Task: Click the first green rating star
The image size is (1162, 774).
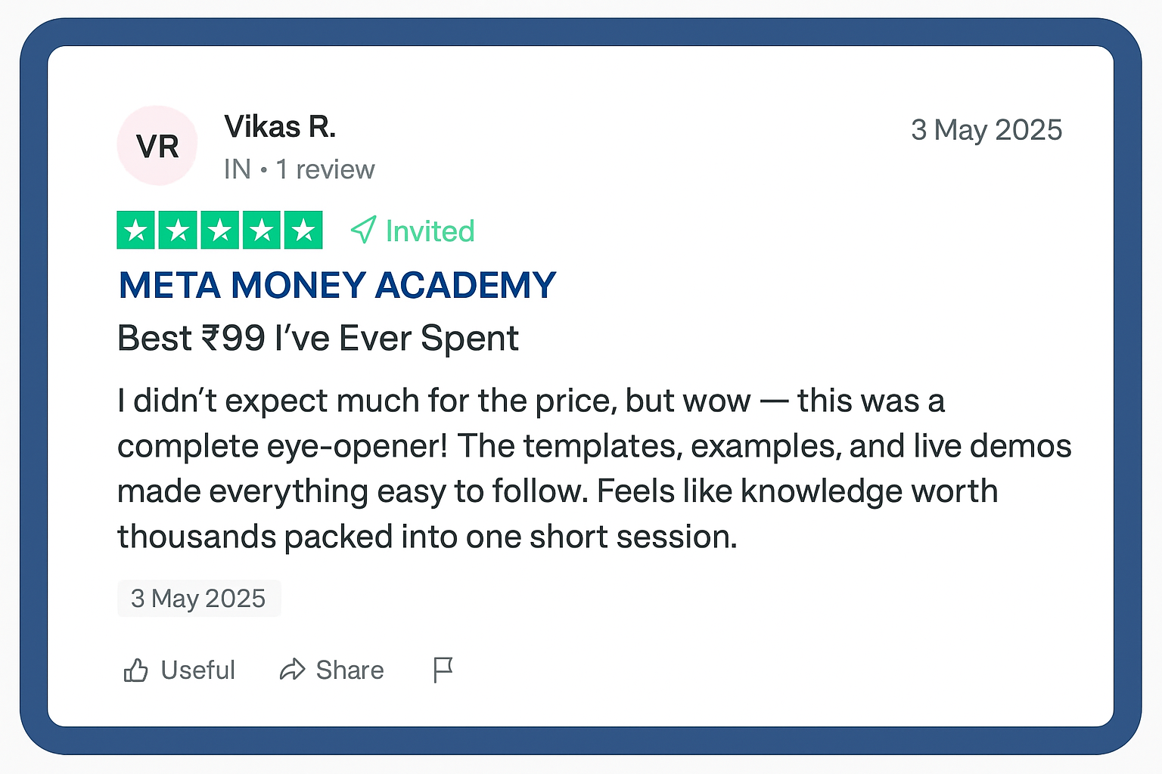Action: [136, 231]
